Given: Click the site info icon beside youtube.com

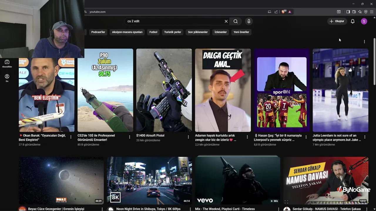Looking at the screenshot, I should pyautogui.click(x=85, y=12).
